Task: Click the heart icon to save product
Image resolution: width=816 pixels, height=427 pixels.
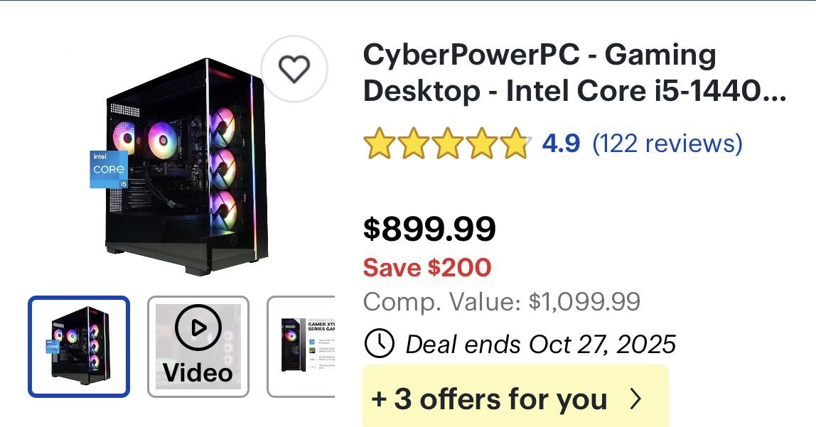Action: [x=294, y=70]
